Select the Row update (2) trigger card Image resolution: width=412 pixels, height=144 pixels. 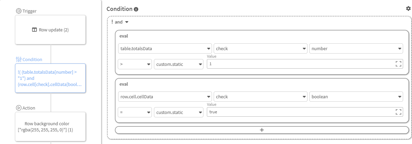pyautogui.click(x=51, y=30)
